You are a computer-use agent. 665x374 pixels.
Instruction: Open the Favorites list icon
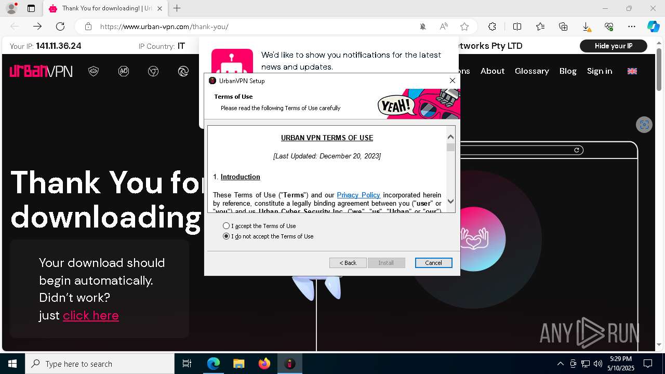point(540,26)
